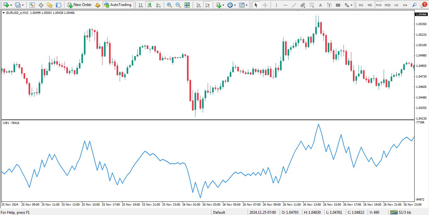Switch to Candlesticks chart mode
The height and width of the screenshot is (215, 429).
149,5
